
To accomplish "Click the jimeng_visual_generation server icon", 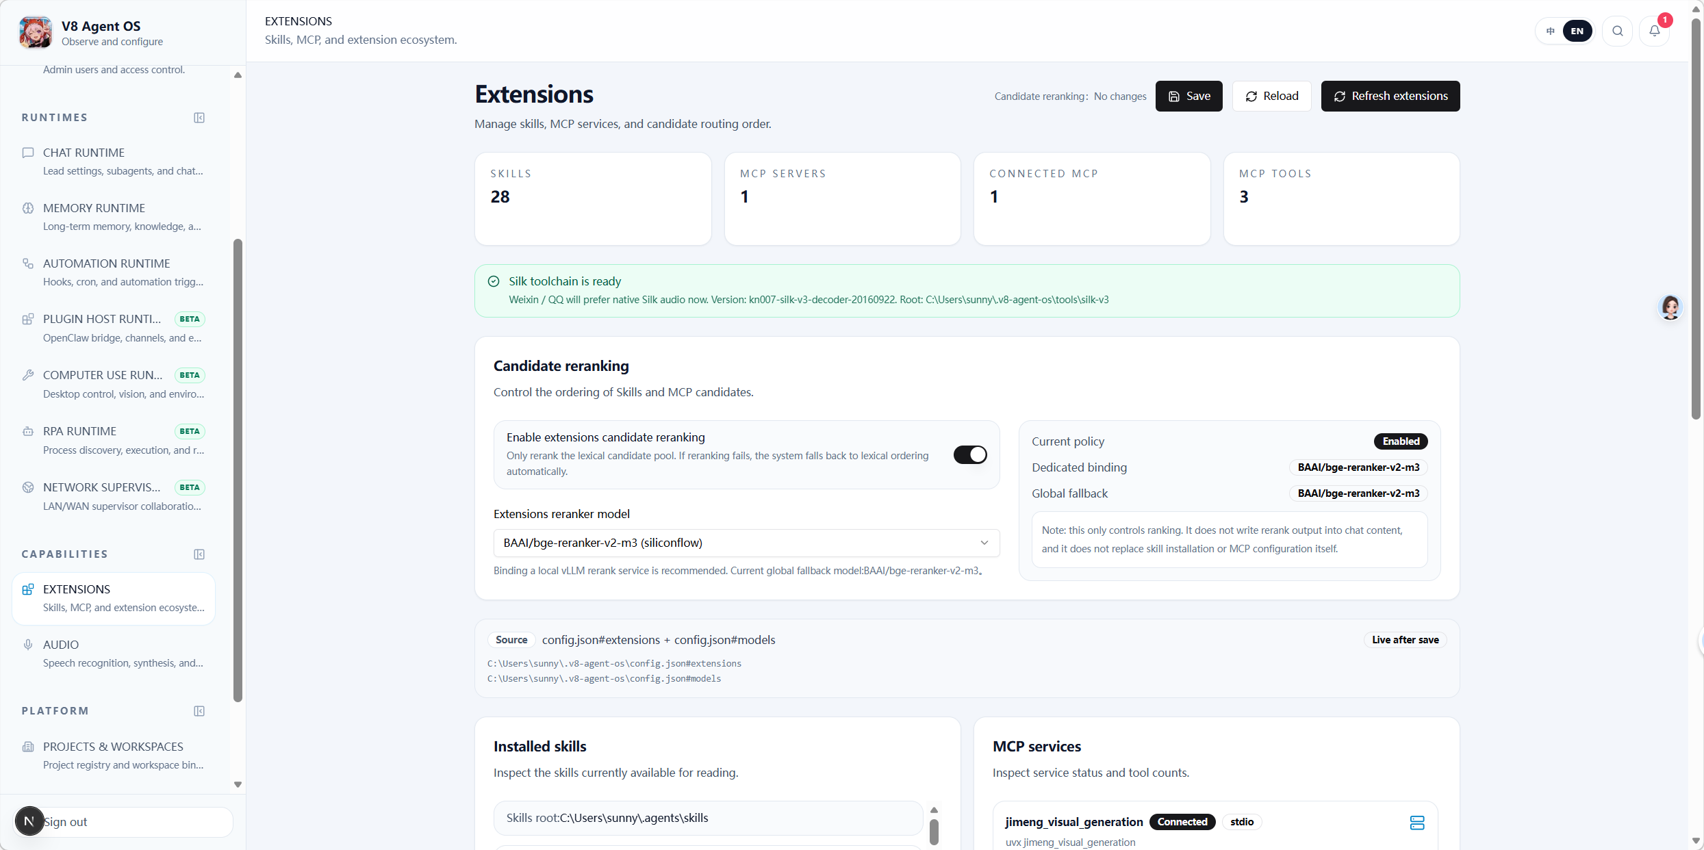I will [1416, 823].
